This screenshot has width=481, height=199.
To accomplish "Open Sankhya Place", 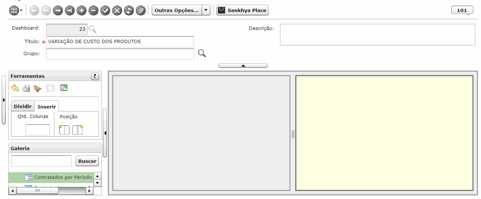I will [242, 11].
